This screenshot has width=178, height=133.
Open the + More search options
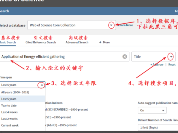pyautogui.click(x=104, y=42)
